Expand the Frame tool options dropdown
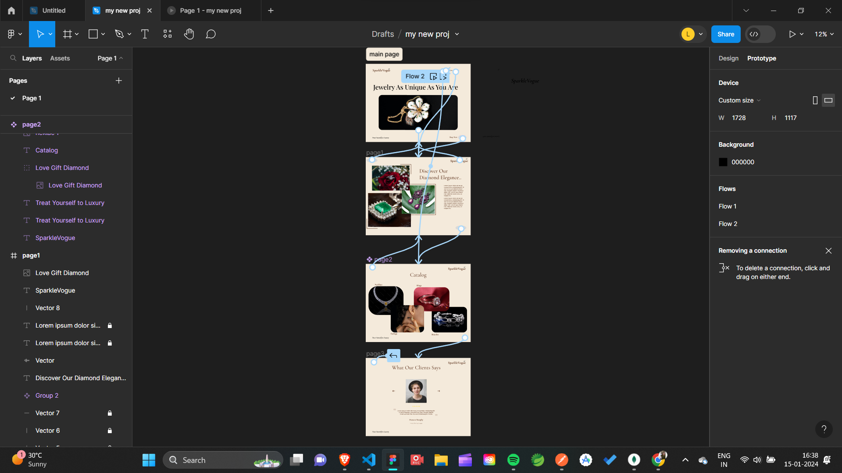The width and height of the screenshot is (842, 473). pos(77,34)
